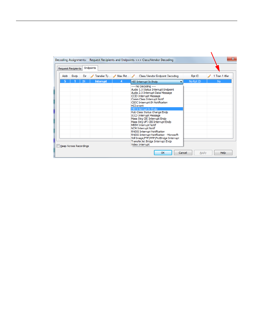This screenshot has width=259, height=336.
Task: Click the OK button
Action: [163, 153]
